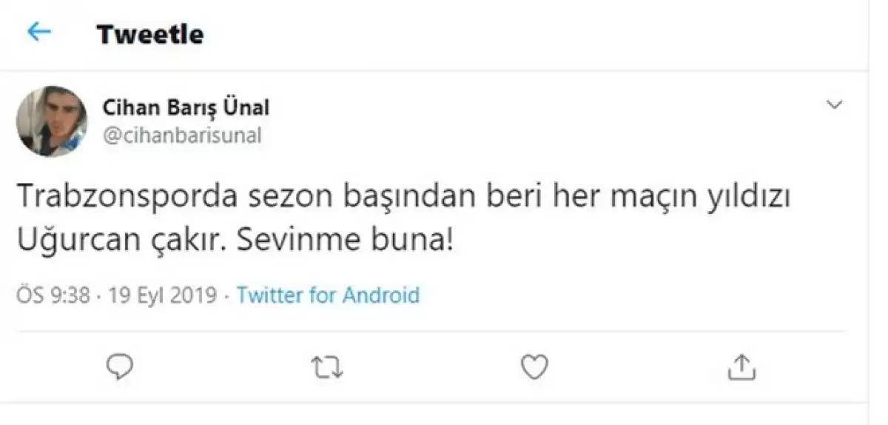Click the display name Cihan Barış Ünal
The image size is (888, 425).
point(186,108)
